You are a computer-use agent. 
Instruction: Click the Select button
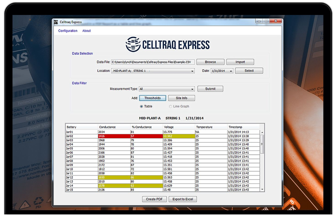249,71
